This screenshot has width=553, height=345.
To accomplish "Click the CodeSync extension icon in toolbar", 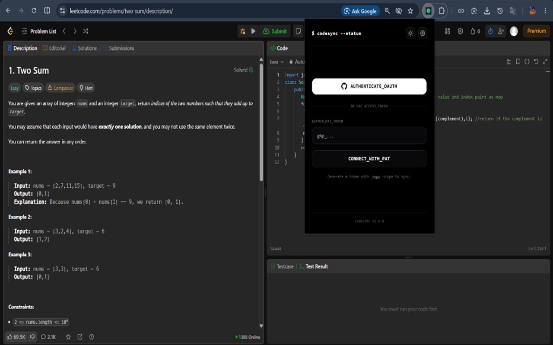I will tap(428, 11).
